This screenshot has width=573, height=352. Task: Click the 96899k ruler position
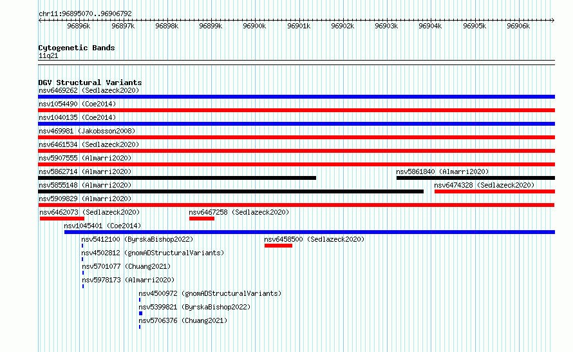pos(211,26)
